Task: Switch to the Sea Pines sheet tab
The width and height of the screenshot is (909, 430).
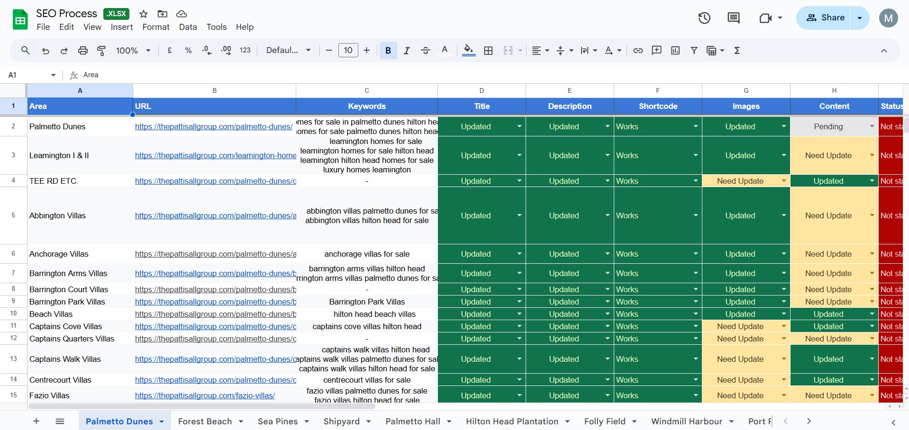Action: (x=278, y=421)
